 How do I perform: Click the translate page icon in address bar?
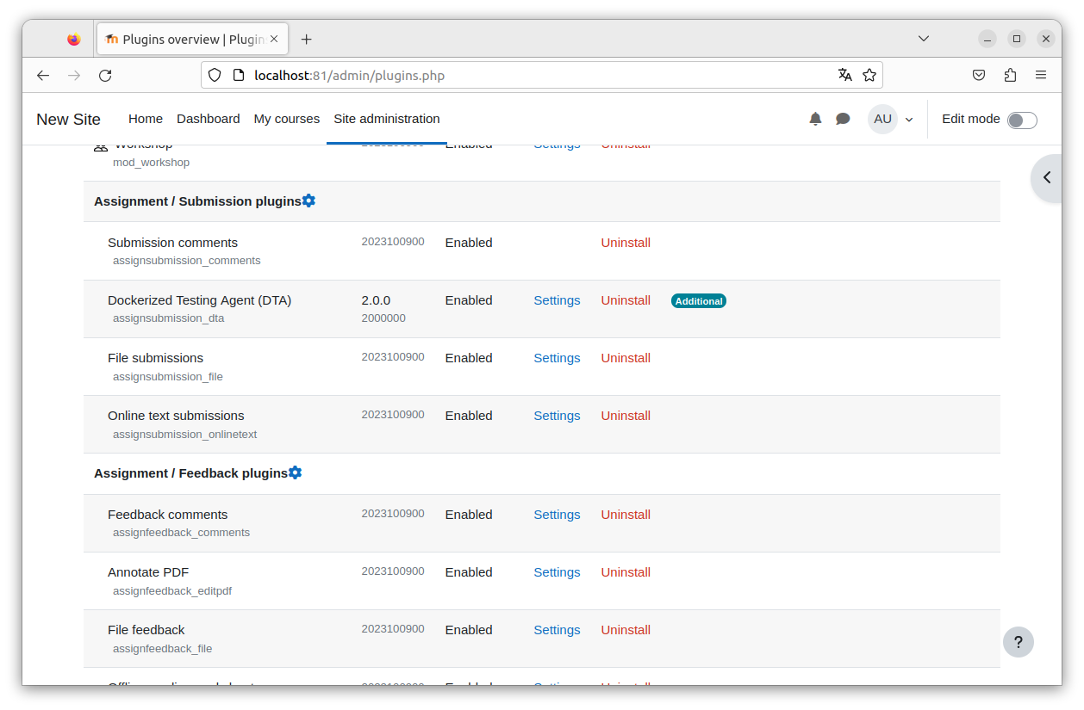[x=845, y=75]
